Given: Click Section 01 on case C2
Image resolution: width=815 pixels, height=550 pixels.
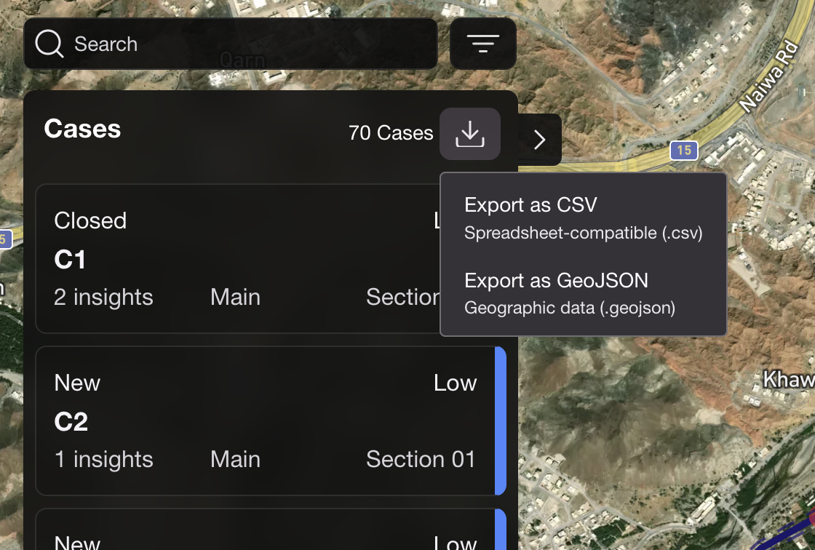Looking at the screenshot, I should [x=421, y=459].
